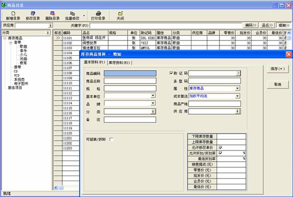The image size is (293, 197).
Task: Select 系统类 in category tree
Action: (x=19, y=79)
